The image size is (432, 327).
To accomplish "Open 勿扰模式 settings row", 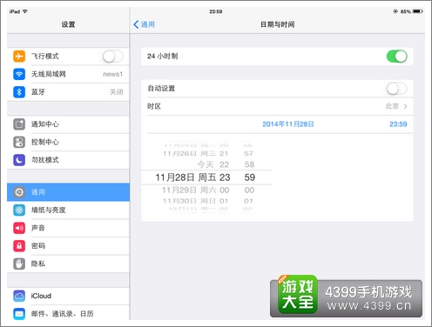I will click(x=68, y=160).
